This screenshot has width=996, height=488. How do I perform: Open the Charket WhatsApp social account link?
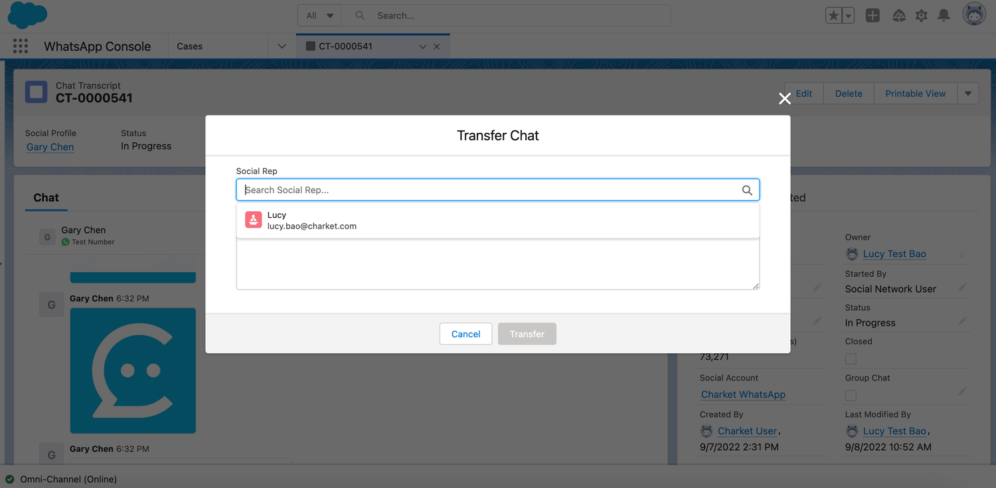pyautogui.click(x=743, y=394)
